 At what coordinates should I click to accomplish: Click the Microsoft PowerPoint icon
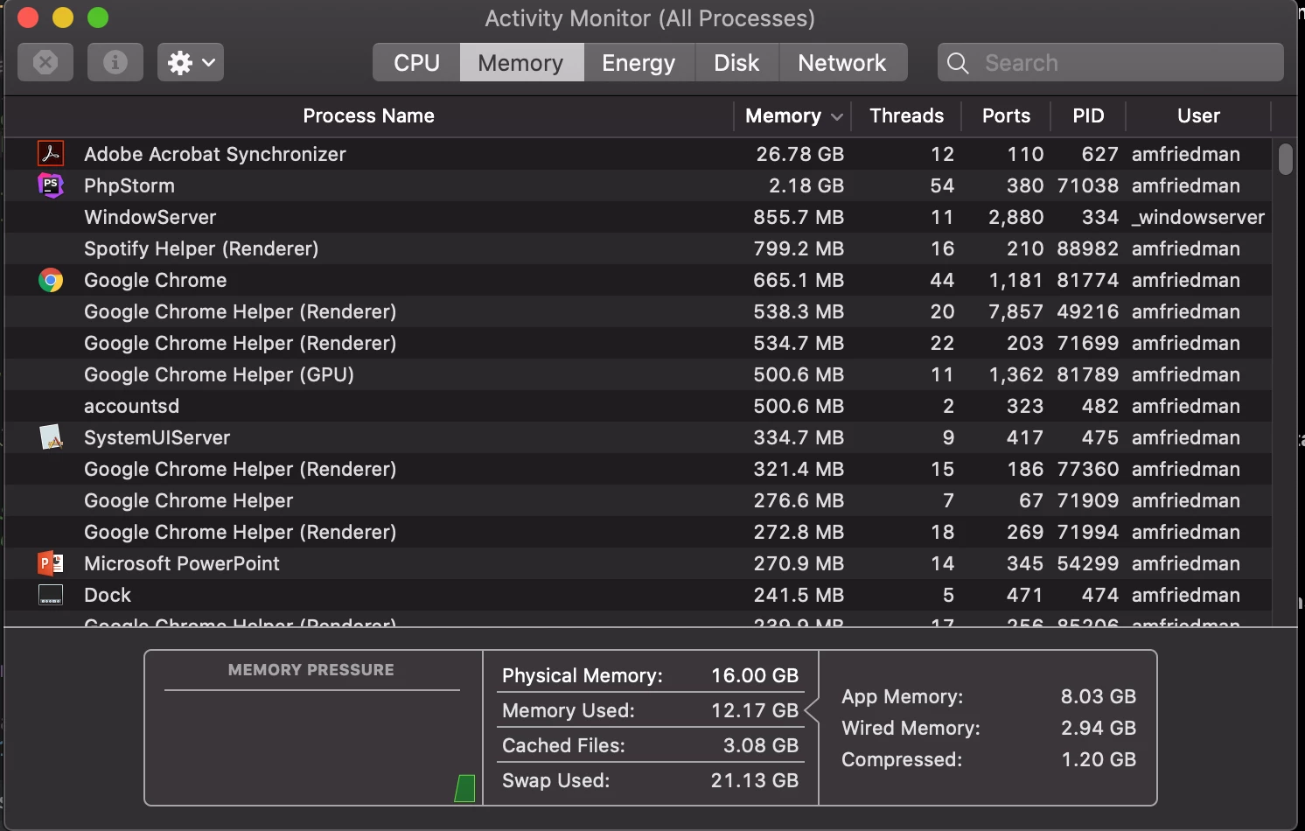click(x=51, y=563)
